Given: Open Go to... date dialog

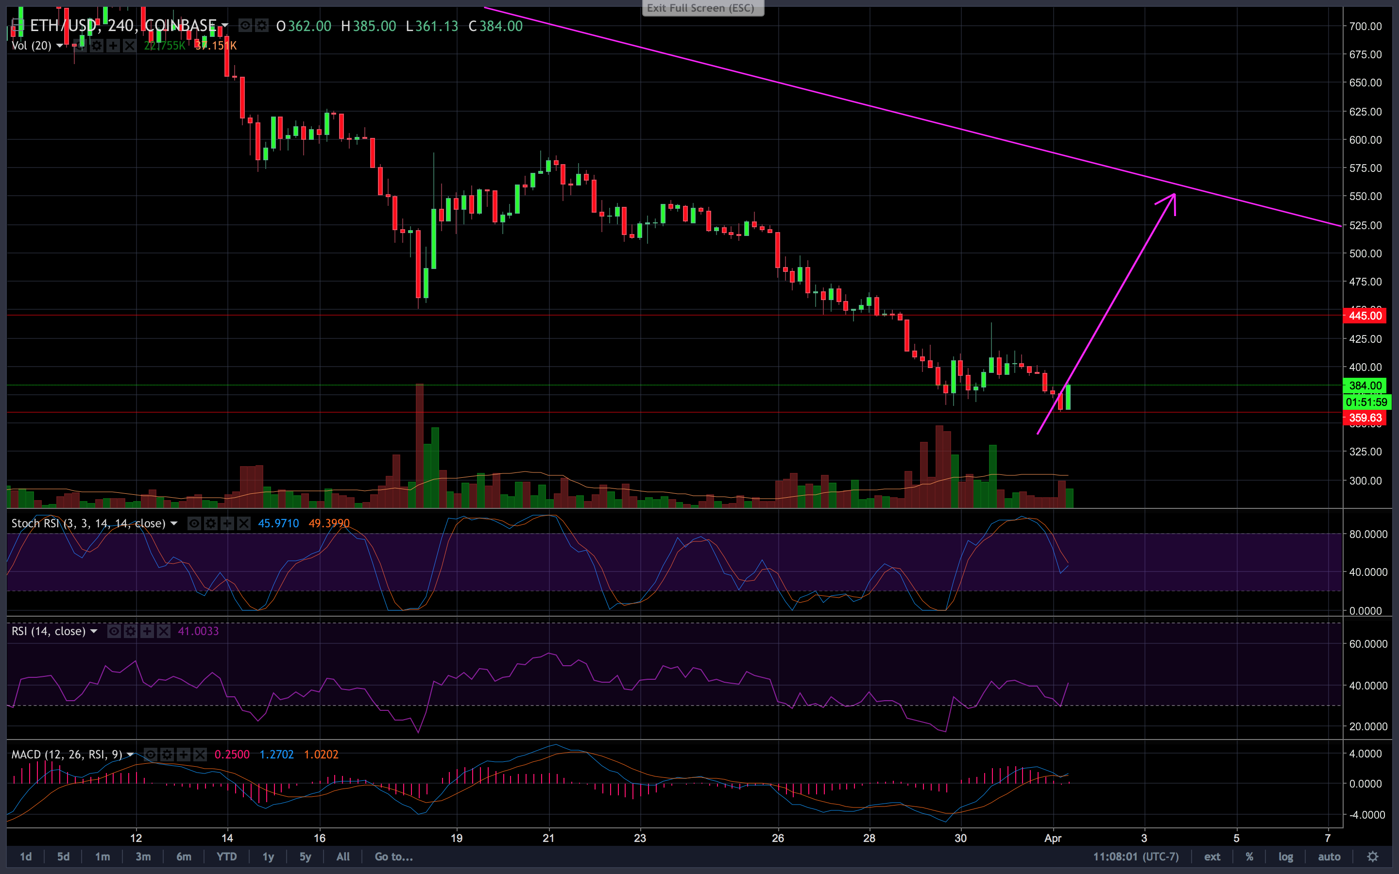Looking at the screenshot, I should point(393,857).
